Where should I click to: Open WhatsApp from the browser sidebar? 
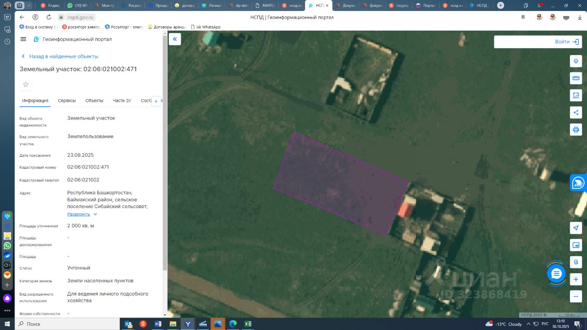(7, 246)
